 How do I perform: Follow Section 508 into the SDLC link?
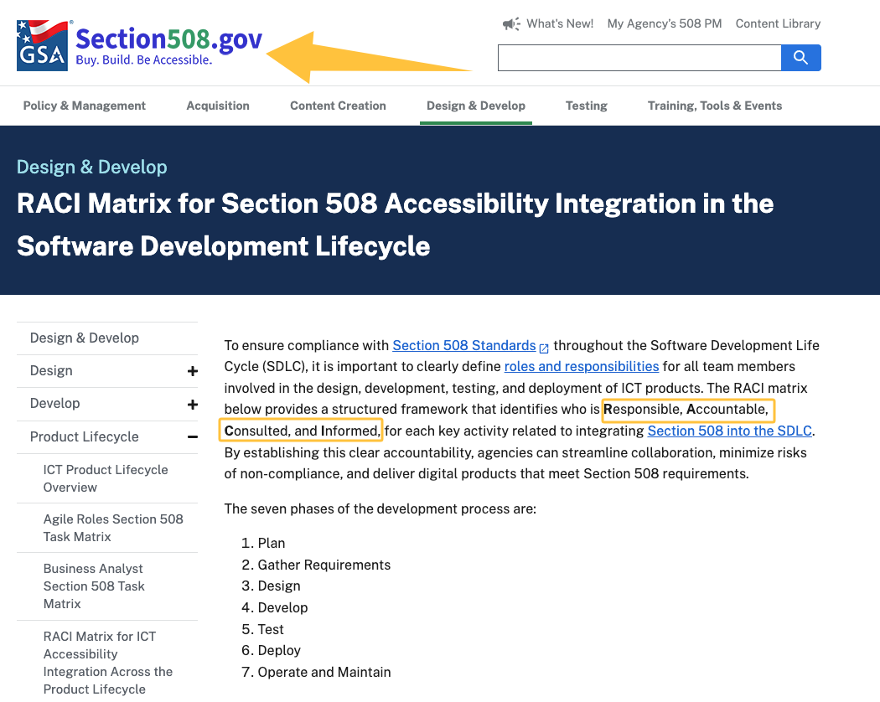click(730, 431)
